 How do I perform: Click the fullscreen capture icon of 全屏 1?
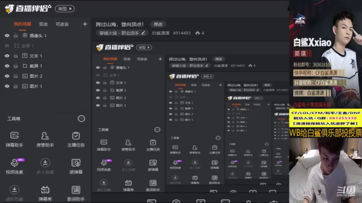coord(17,46)
